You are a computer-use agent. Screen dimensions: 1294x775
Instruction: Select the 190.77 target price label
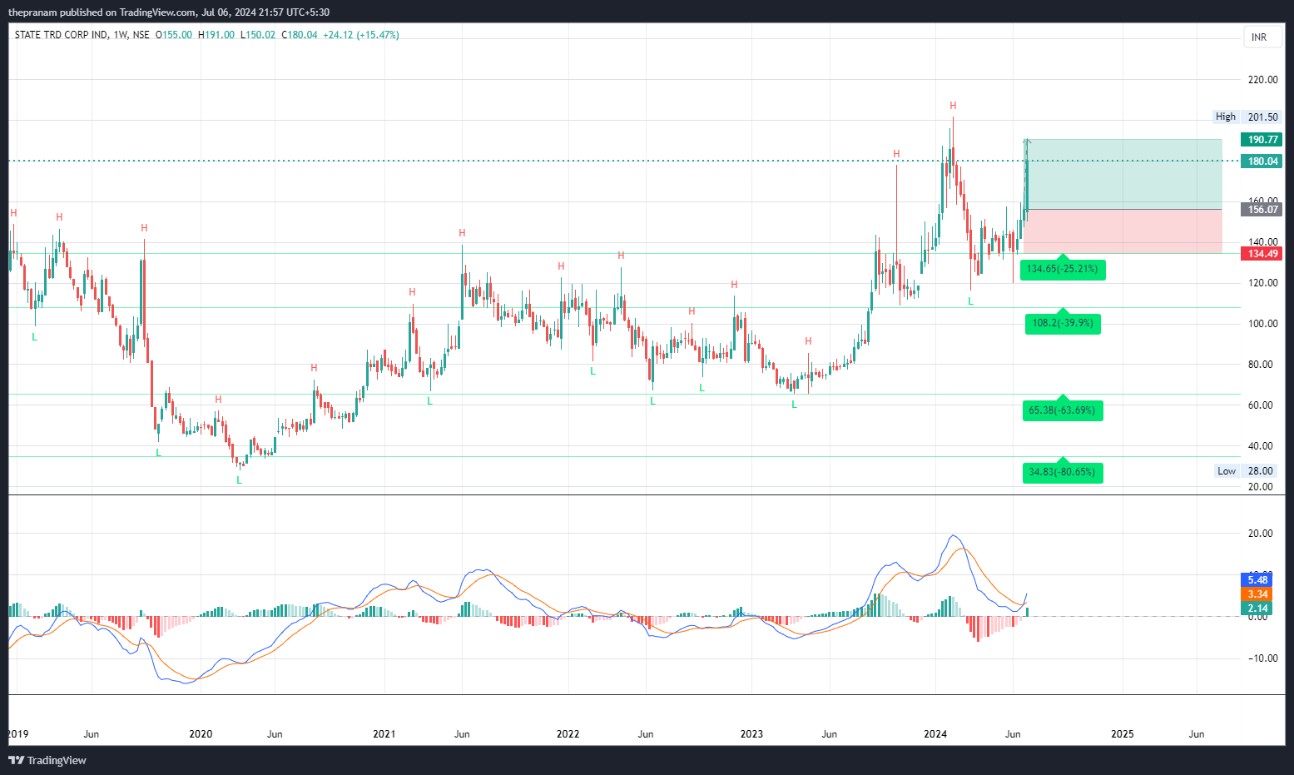pos(1262,140)
